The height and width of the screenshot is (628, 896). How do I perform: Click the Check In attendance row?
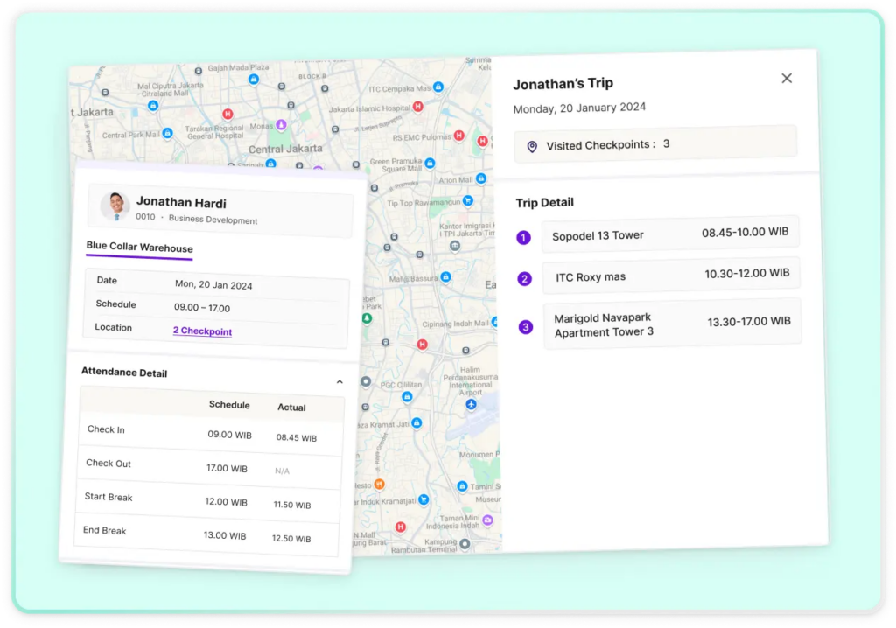coord(210,433)
